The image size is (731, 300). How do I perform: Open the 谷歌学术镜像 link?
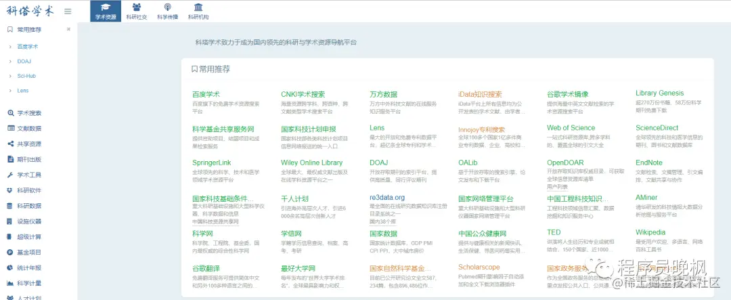(568, 94)
